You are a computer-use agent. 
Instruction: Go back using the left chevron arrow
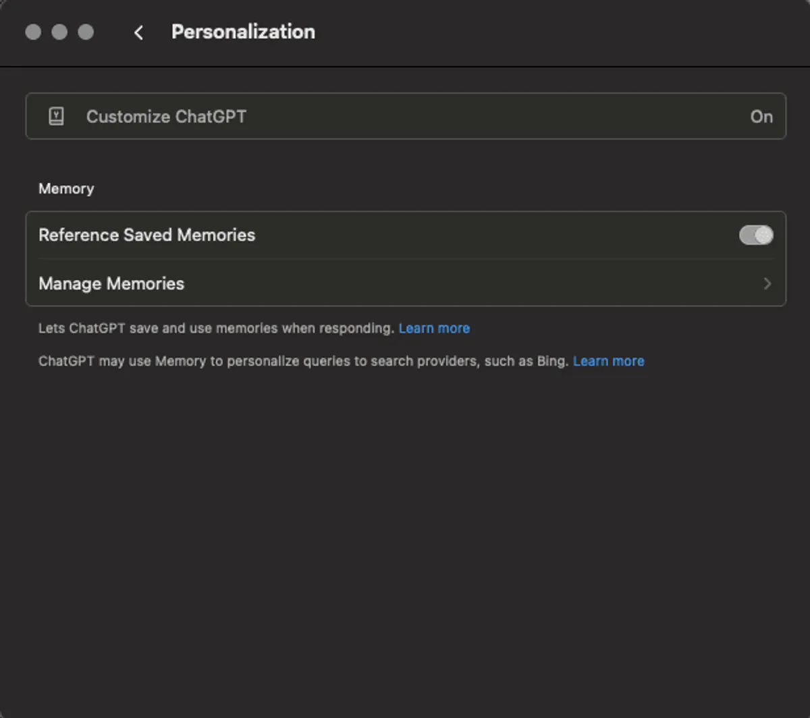point(138,32)
